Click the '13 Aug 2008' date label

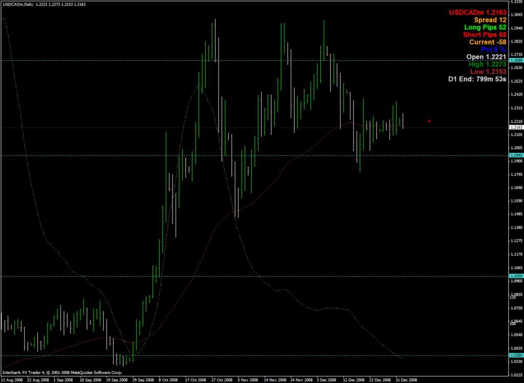[12, 380]
